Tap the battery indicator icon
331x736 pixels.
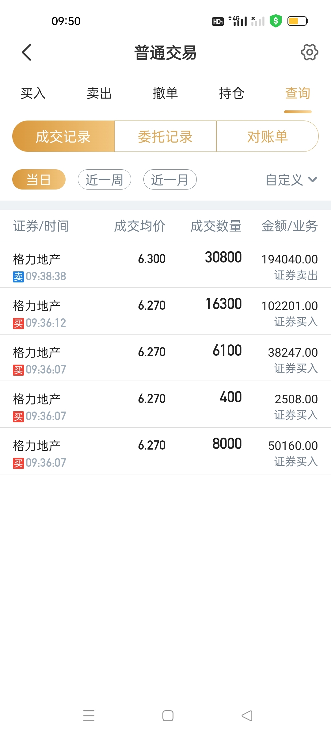[x=298, y=21]
